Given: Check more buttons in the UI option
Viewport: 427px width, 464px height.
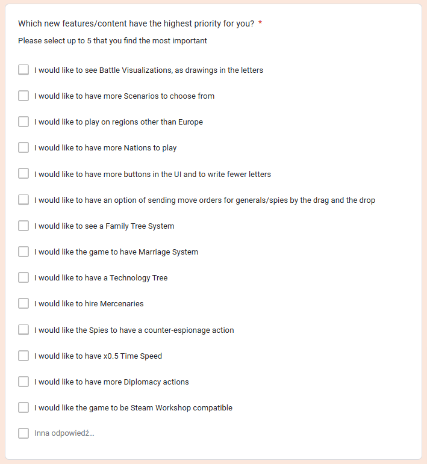Looking at the screenshot, I should point(23,174).
